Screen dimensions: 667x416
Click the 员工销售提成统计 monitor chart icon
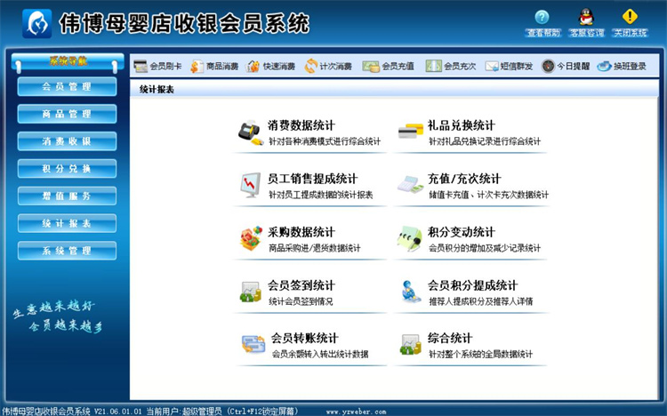tap(250, 185)
